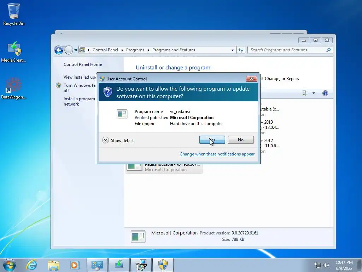This screenshot has width=362, height=272.
Task: Close the Programs and Features window
Action: (327, 40)
